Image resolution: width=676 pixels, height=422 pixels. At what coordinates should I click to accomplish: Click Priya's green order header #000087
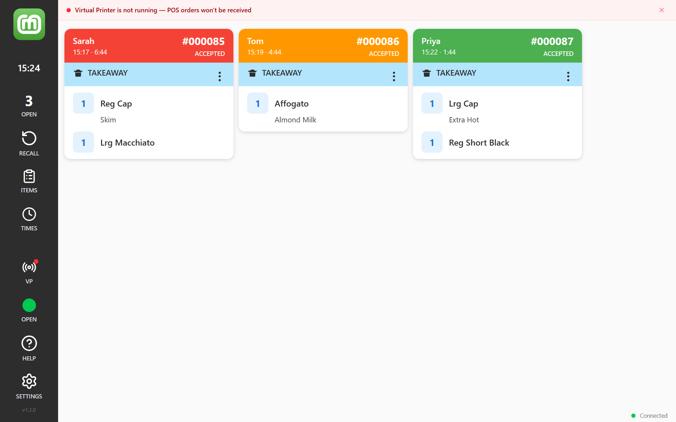pos(497,46)
